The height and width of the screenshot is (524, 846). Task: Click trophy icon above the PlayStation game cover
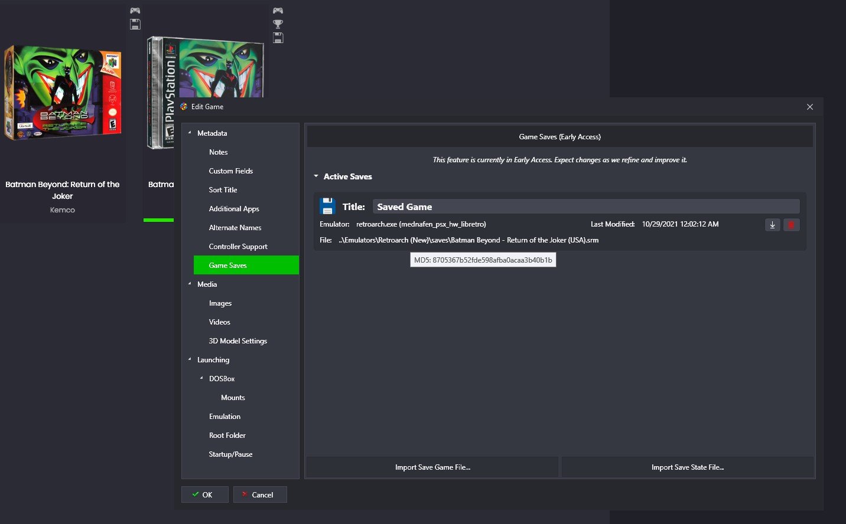tap(278, 24)
